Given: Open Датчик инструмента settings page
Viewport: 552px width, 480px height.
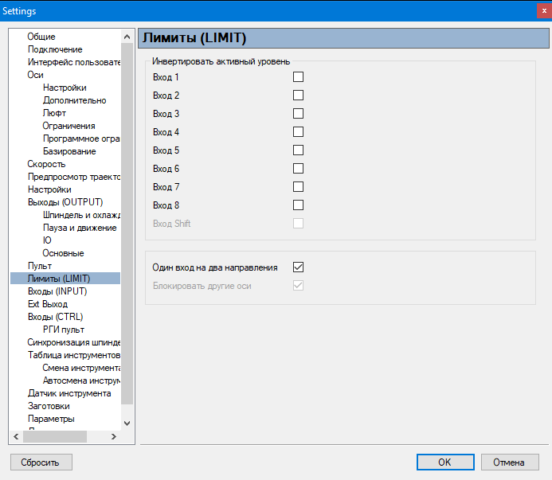Looking at the screenshot, I should [x=69, y=393].
